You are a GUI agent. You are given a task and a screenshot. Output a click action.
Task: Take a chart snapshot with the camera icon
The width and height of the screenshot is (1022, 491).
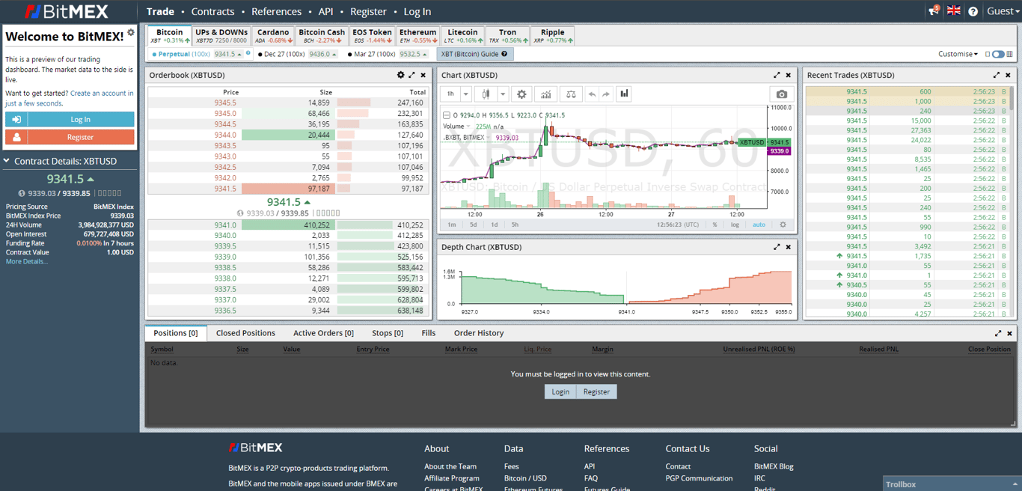point(781,94)
